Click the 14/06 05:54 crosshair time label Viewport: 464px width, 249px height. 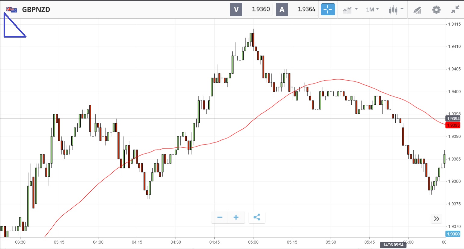pyautogui.click(x=393, y=245)
